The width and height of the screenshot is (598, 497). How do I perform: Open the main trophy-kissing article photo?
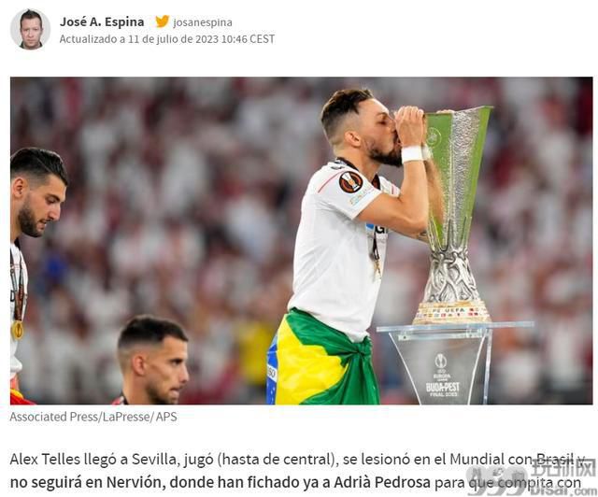[301, 241]
